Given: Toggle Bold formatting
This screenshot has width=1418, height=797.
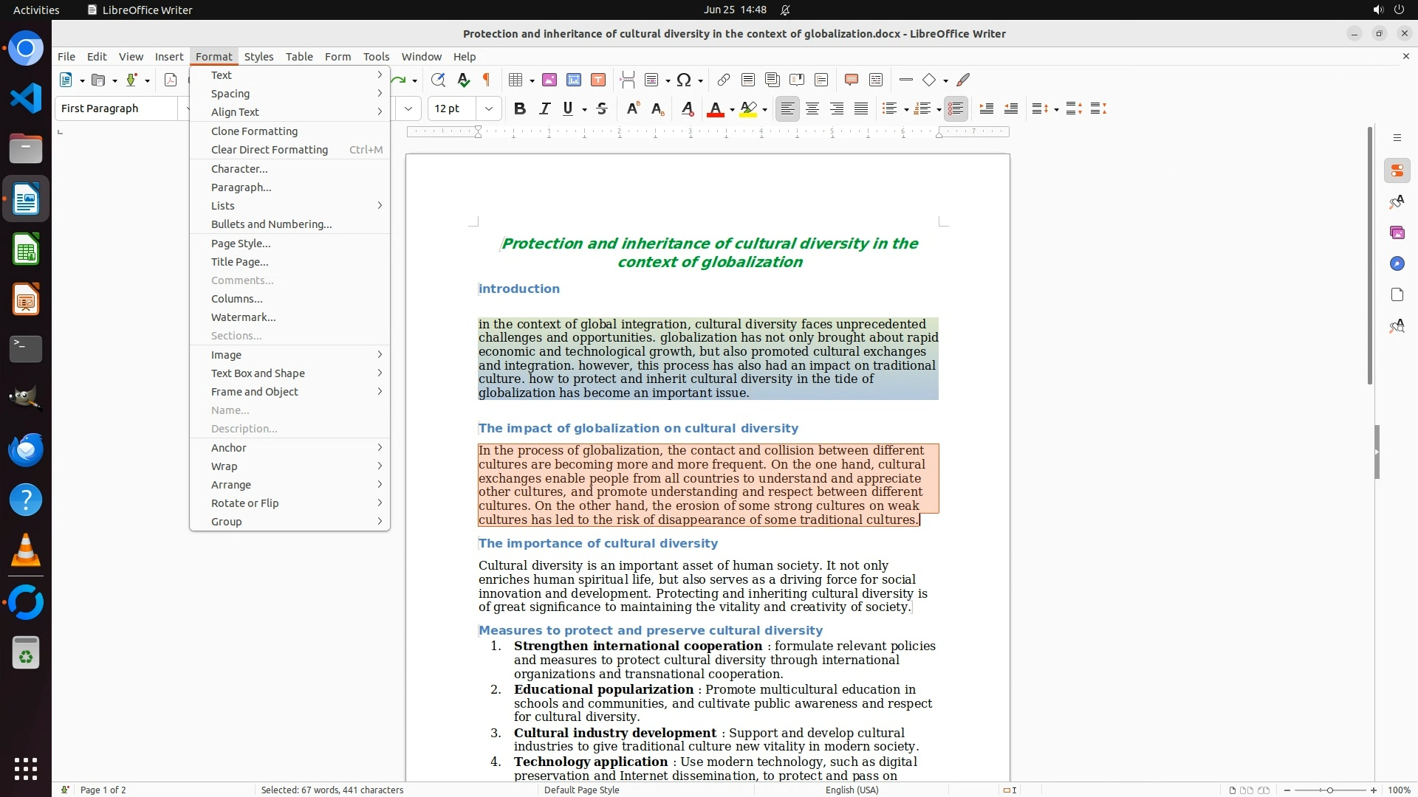Looking at the screenshot, I should 520,108.
